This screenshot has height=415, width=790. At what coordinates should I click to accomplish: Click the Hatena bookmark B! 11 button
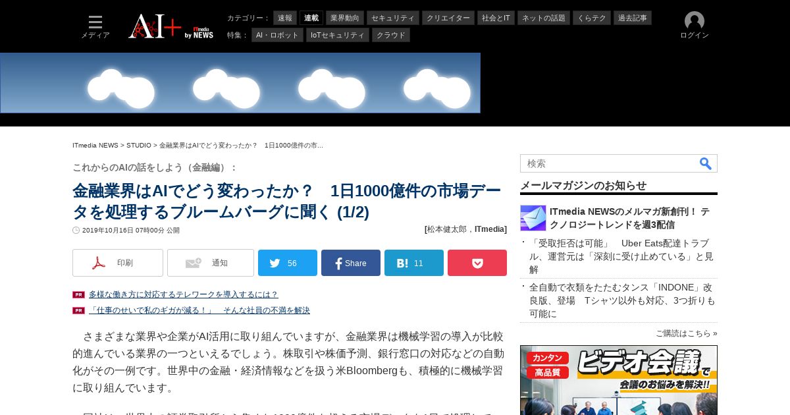coord(414,263)
